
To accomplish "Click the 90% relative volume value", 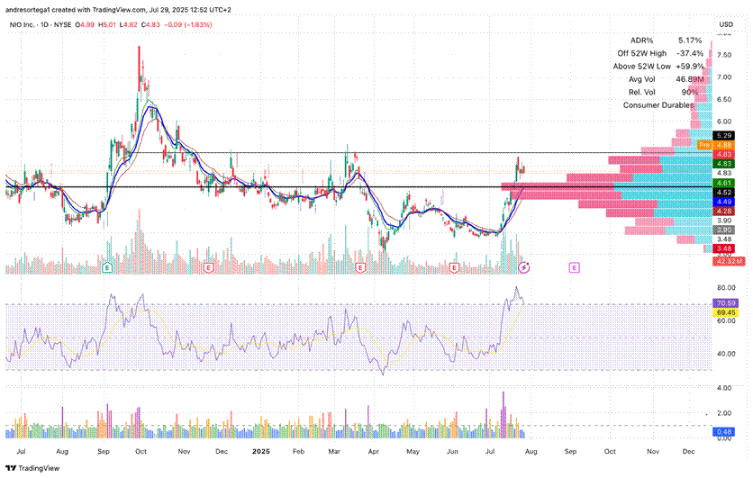I will point(690,92).
